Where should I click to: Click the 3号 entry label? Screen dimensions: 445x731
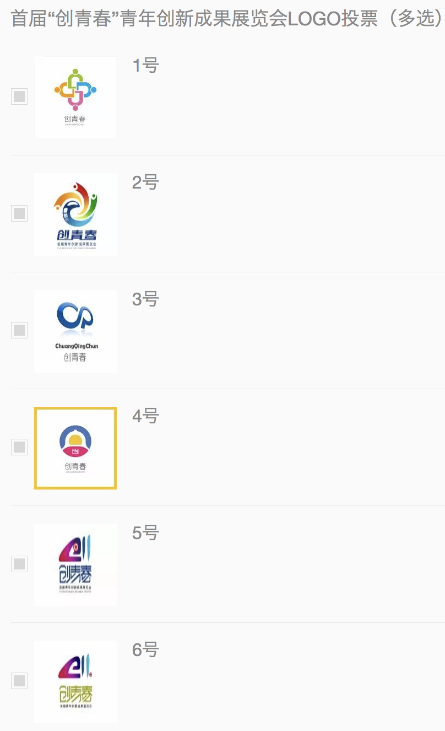coord(145,299)
